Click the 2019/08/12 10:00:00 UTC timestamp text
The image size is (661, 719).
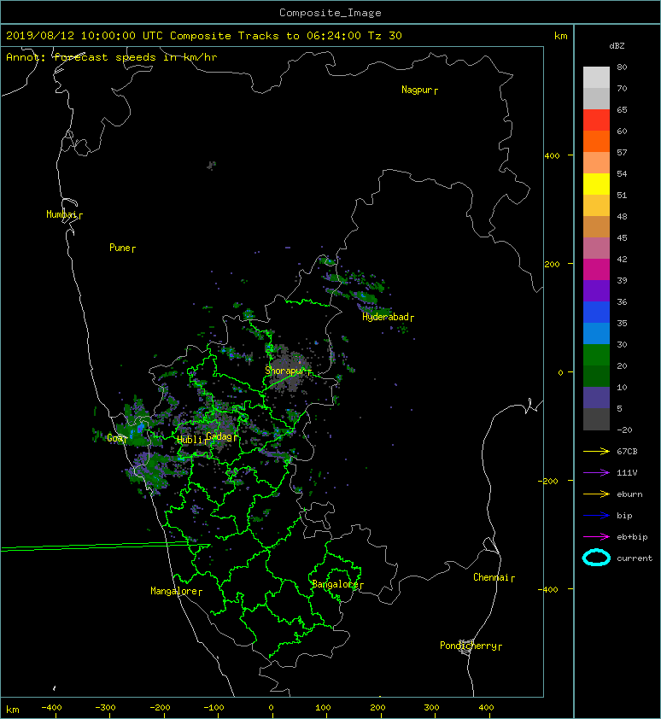pos(85,36)
